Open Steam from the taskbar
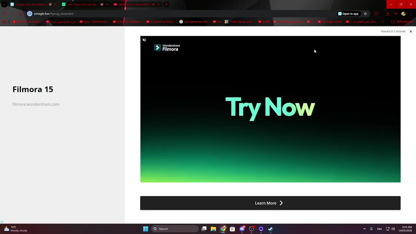This screenshot has height=234, width=416. pos(270,229)
